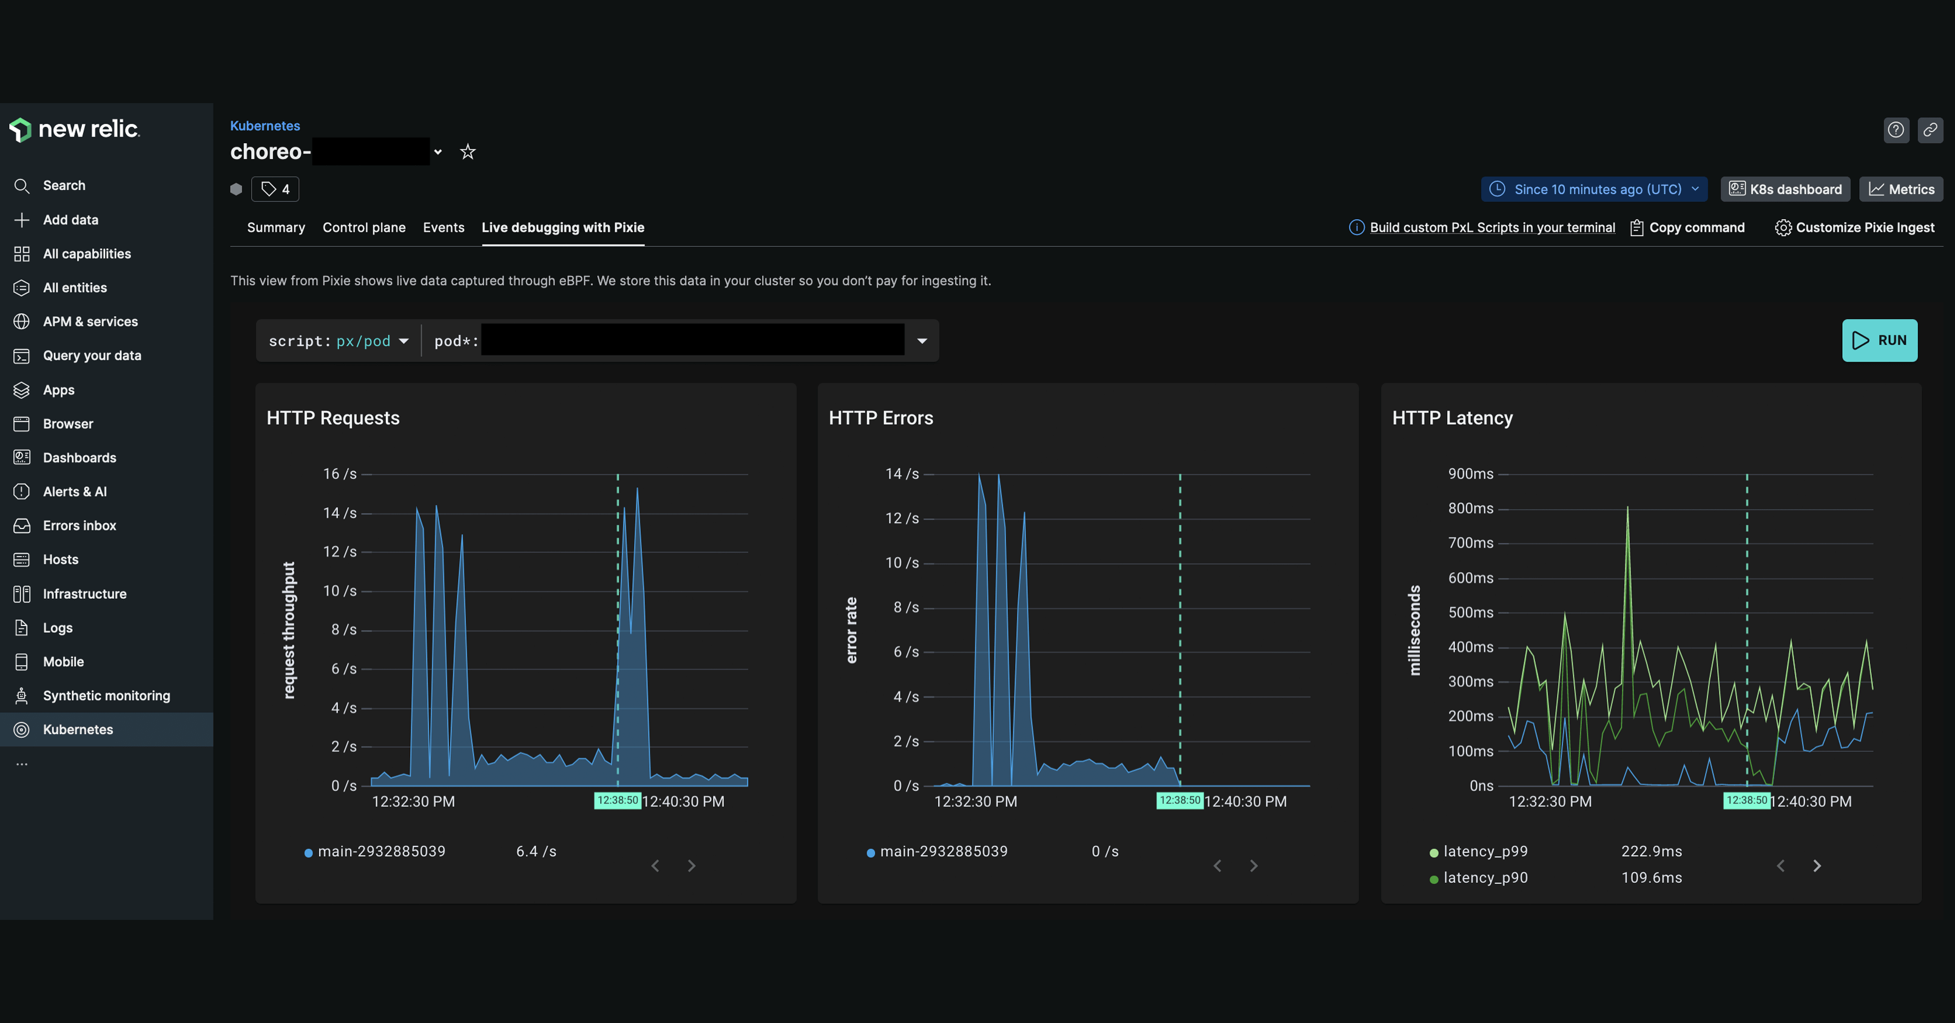Open Errors inbox
The height and width of the screenshot is (1023, 1955).
pos(79,525)
